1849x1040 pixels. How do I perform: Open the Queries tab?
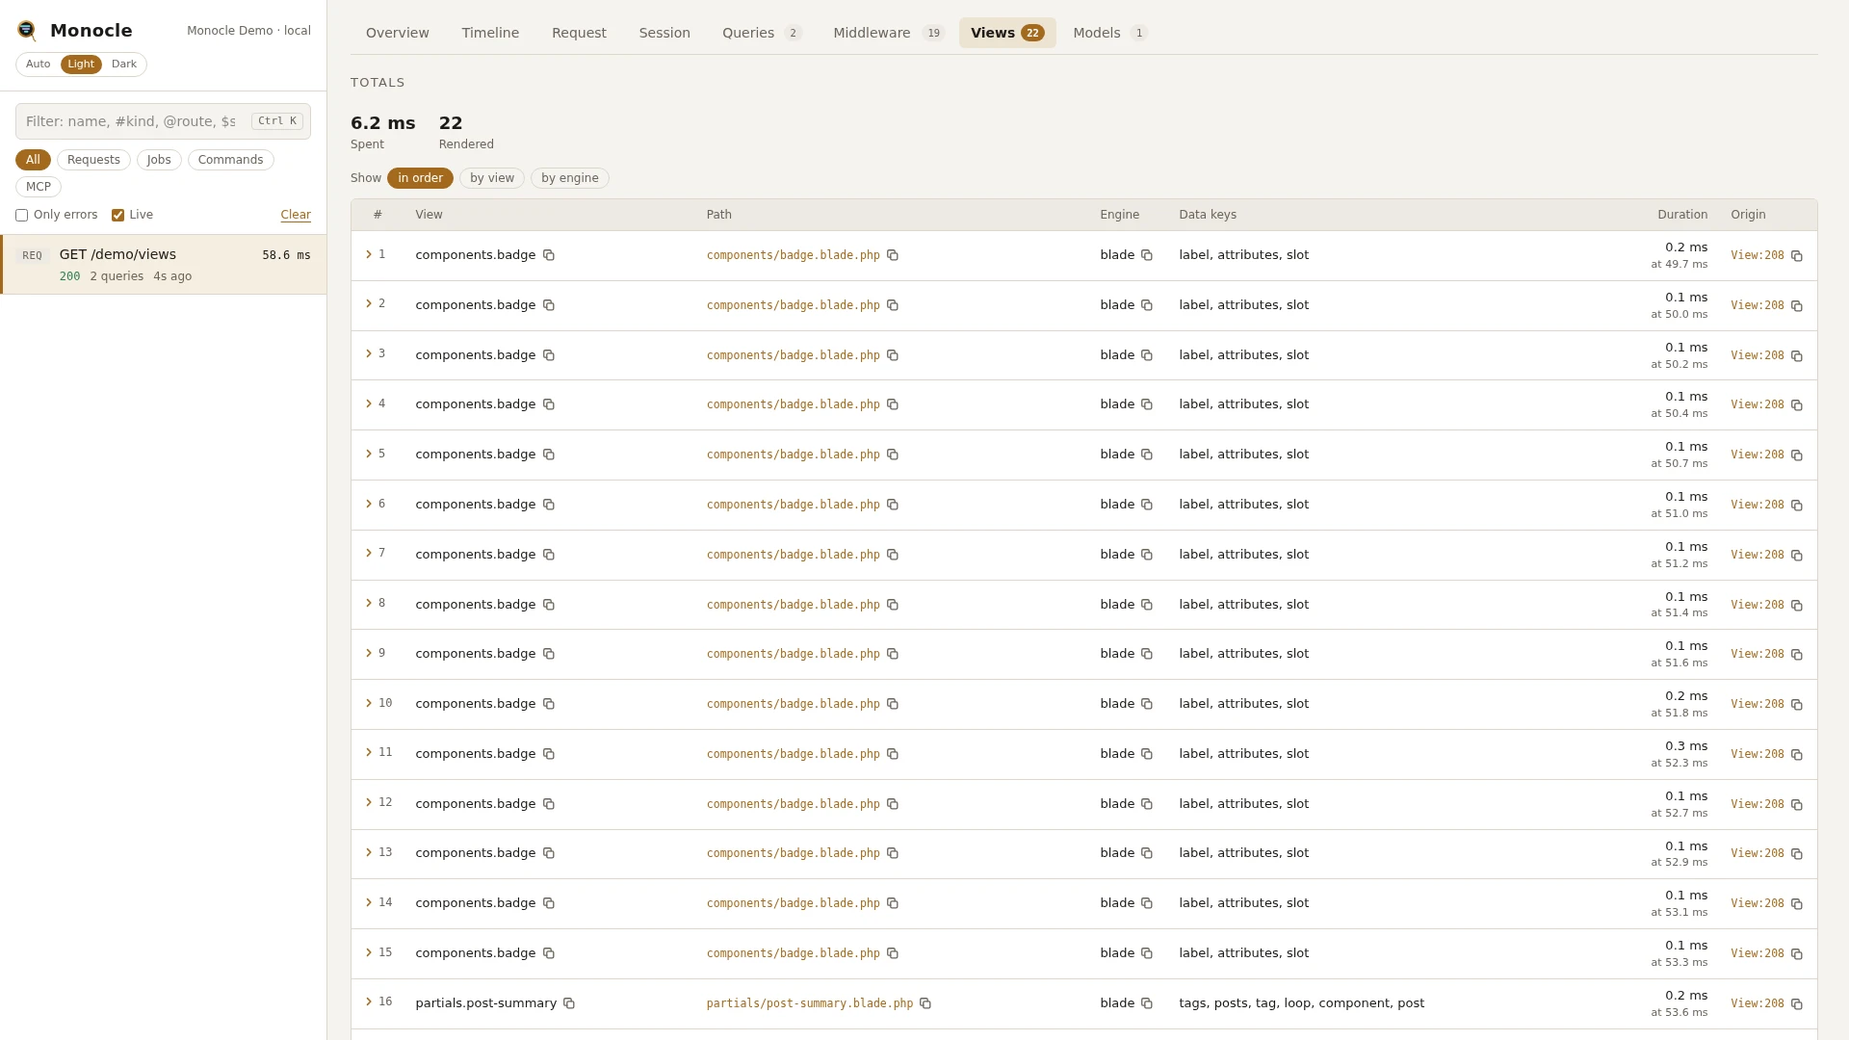click(x=762, y=33)
